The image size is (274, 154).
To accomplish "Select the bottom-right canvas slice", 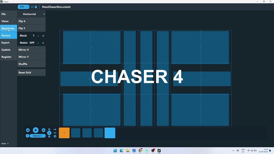I will click(200, 110).
